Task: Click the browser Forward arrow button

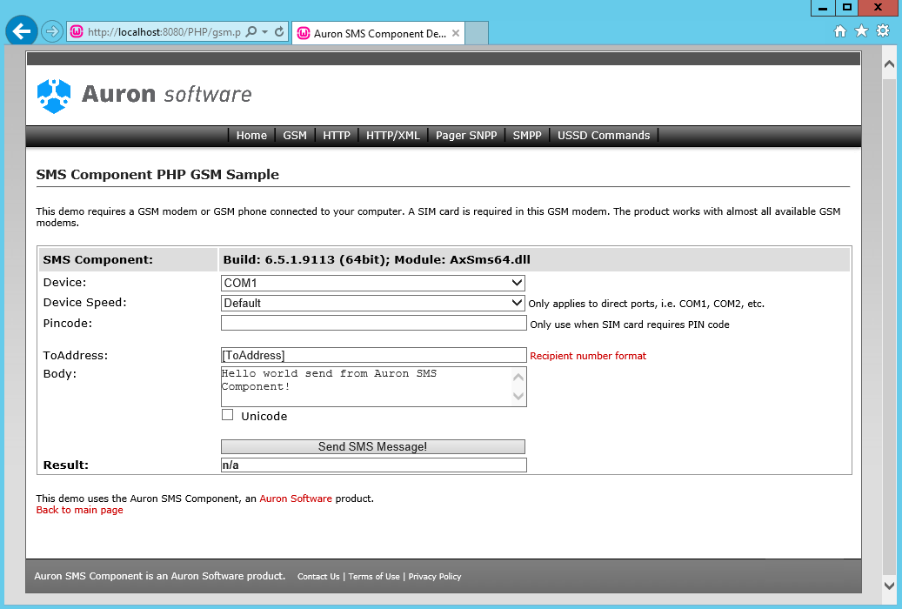Action: click(51, 31)
